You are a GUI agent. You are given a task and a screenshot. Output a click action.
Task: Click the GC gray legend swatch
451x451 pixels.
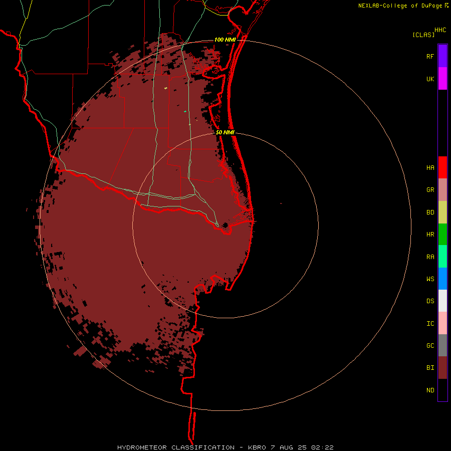[442, 345]
